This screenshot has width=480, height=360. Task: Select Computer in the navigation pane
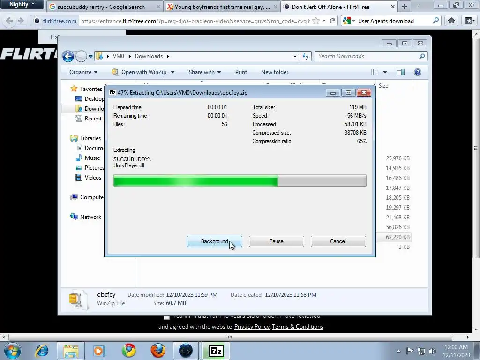[x=87, y=197]
